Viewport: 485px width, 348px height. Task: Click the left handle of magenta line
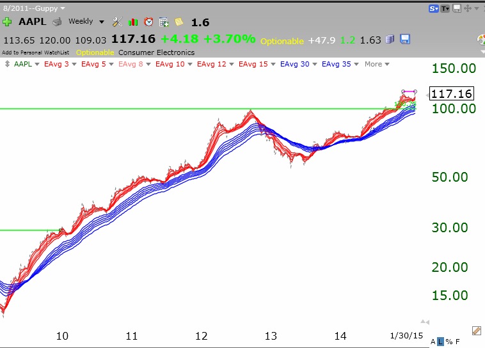click(x=403, y=91)
